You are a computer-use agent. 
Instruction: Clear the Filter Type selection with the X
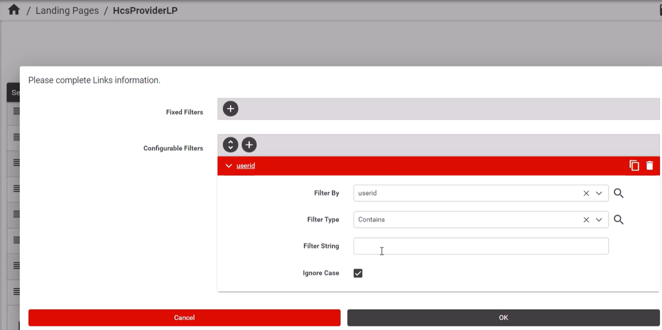586,219
